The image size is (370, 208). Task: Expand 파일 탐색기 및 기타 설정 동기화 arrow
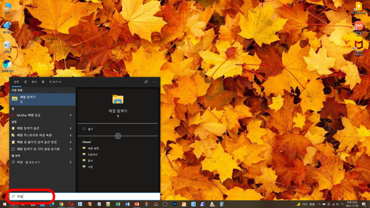coord(70,149)
